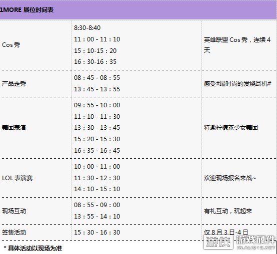Select the Cos 秀 row label
Image resolution: width=277 pixels, height=254 pixels.
(x=11, y=45)
